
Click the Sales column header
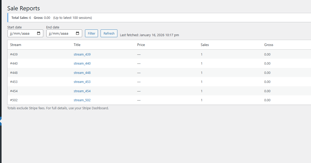tap(205, 45)
